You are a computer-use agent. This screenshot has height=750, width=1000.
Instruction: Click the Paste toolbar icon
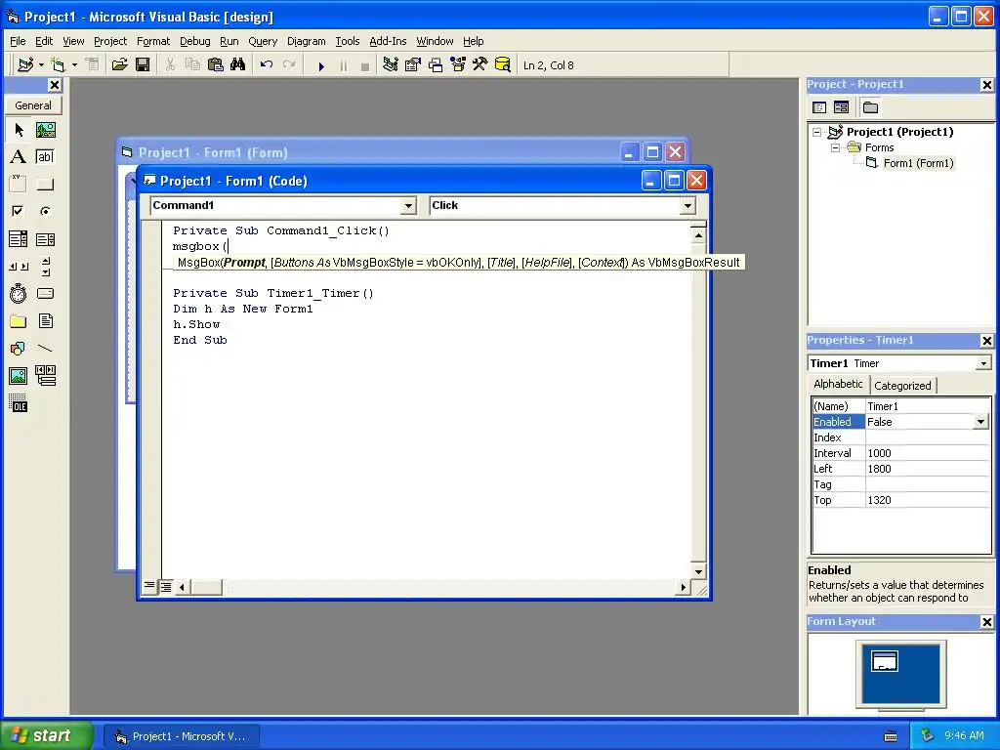pos(216,65)
